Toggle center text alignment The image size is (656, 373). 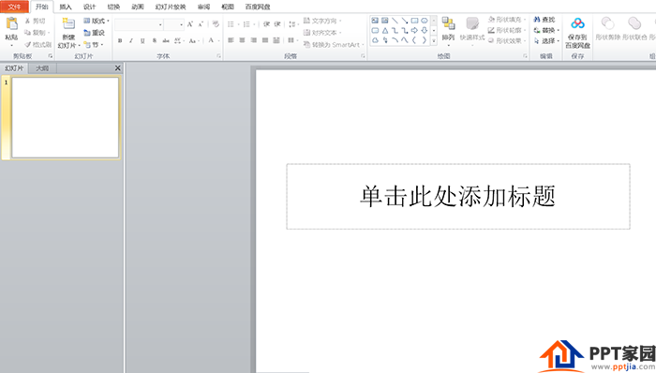(242, 40)
